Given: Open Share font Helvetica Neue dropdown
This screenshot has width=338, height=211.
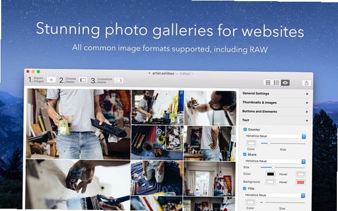Looking at the screenshot, I should (x=275, y=161).
